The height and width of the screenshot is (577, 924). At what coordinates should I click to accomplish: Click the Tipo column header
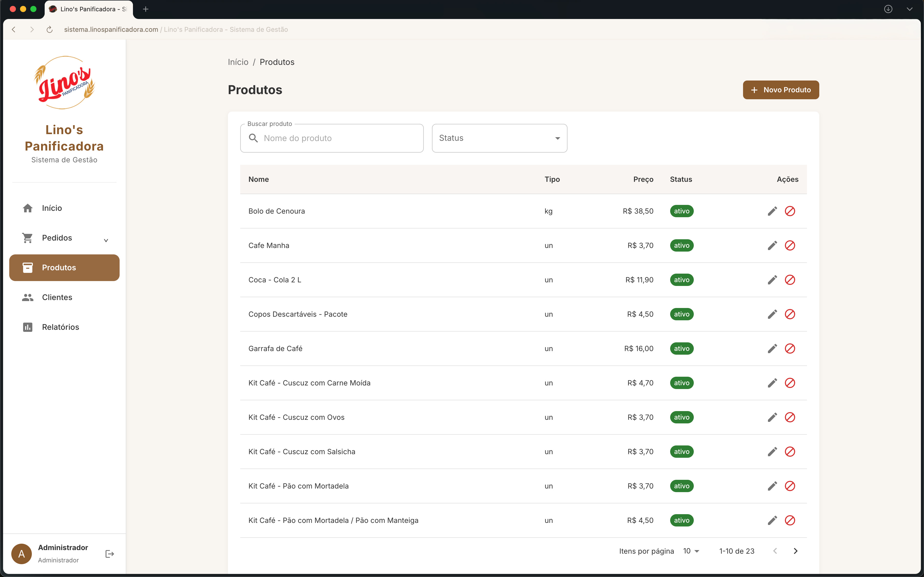552,179
